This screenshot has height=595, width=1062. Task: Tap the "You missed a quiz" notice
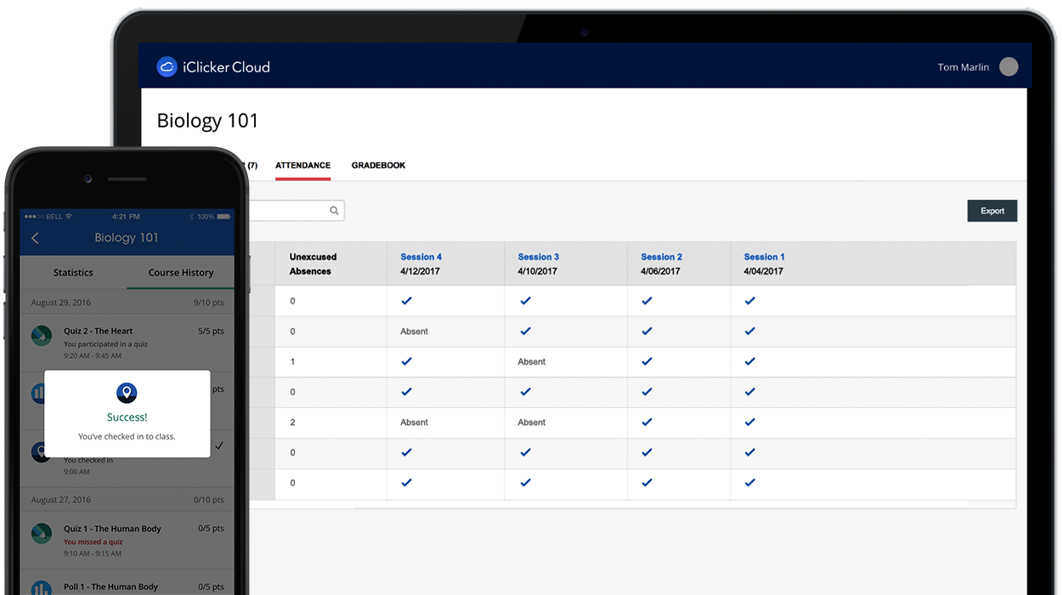pyautogui.click(x=93, y=542)
